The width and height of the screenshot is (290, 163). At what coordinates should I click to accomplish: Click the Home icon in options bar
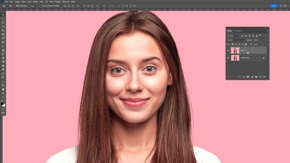click(4, 6)
